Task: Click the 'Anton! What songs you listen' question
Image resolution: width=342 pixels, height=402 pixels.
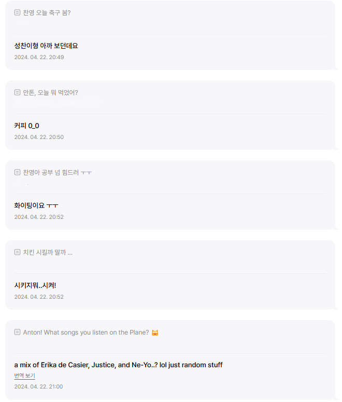Action: pyautogui.click(x=86, y=332)
